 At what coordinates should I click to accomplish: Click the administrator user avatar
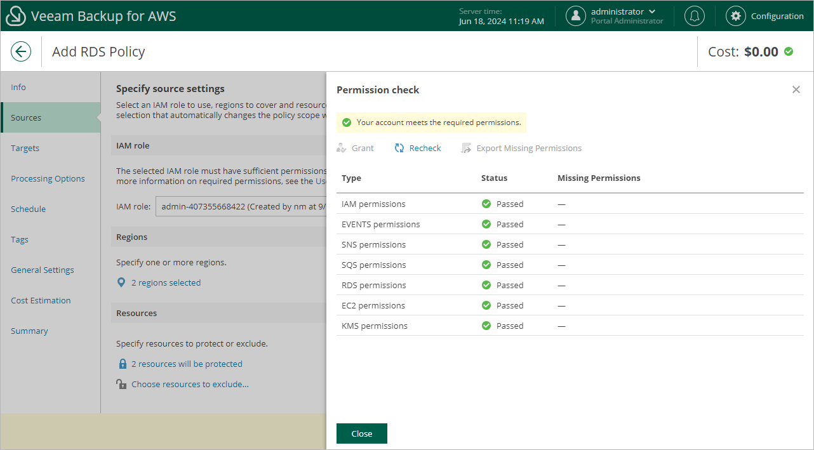click(576, 16)
